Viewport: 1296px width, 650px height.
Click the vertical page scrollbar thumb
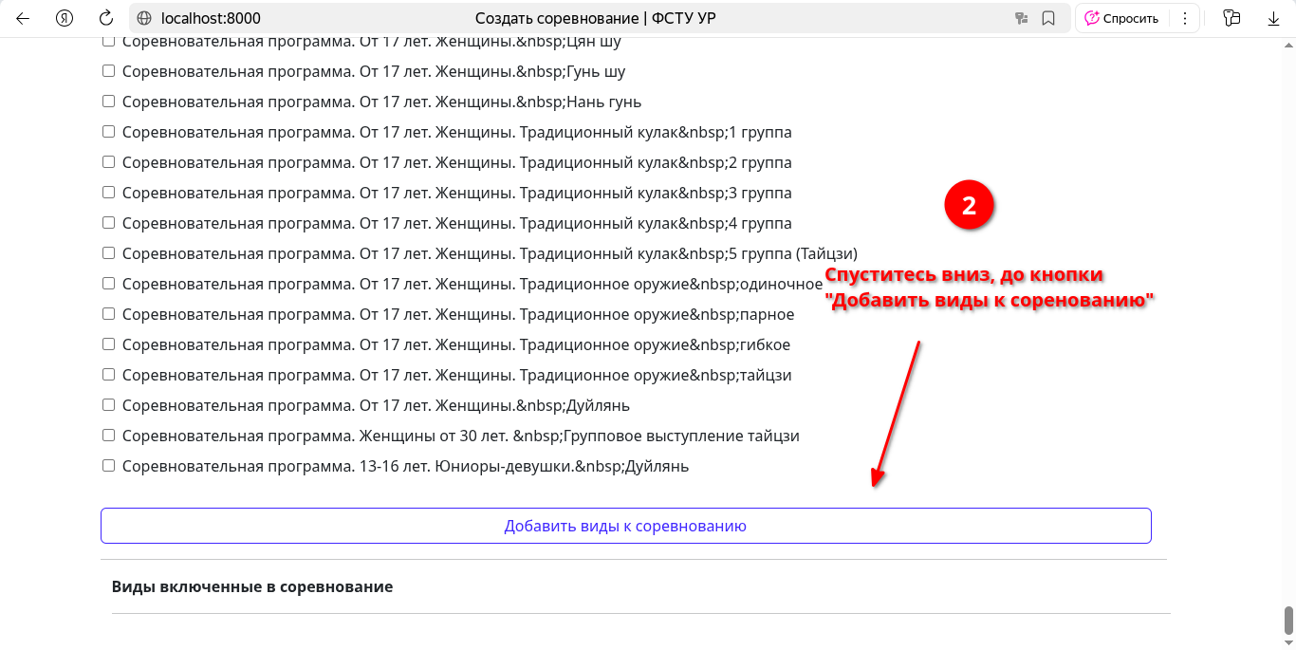(1288, 620)
